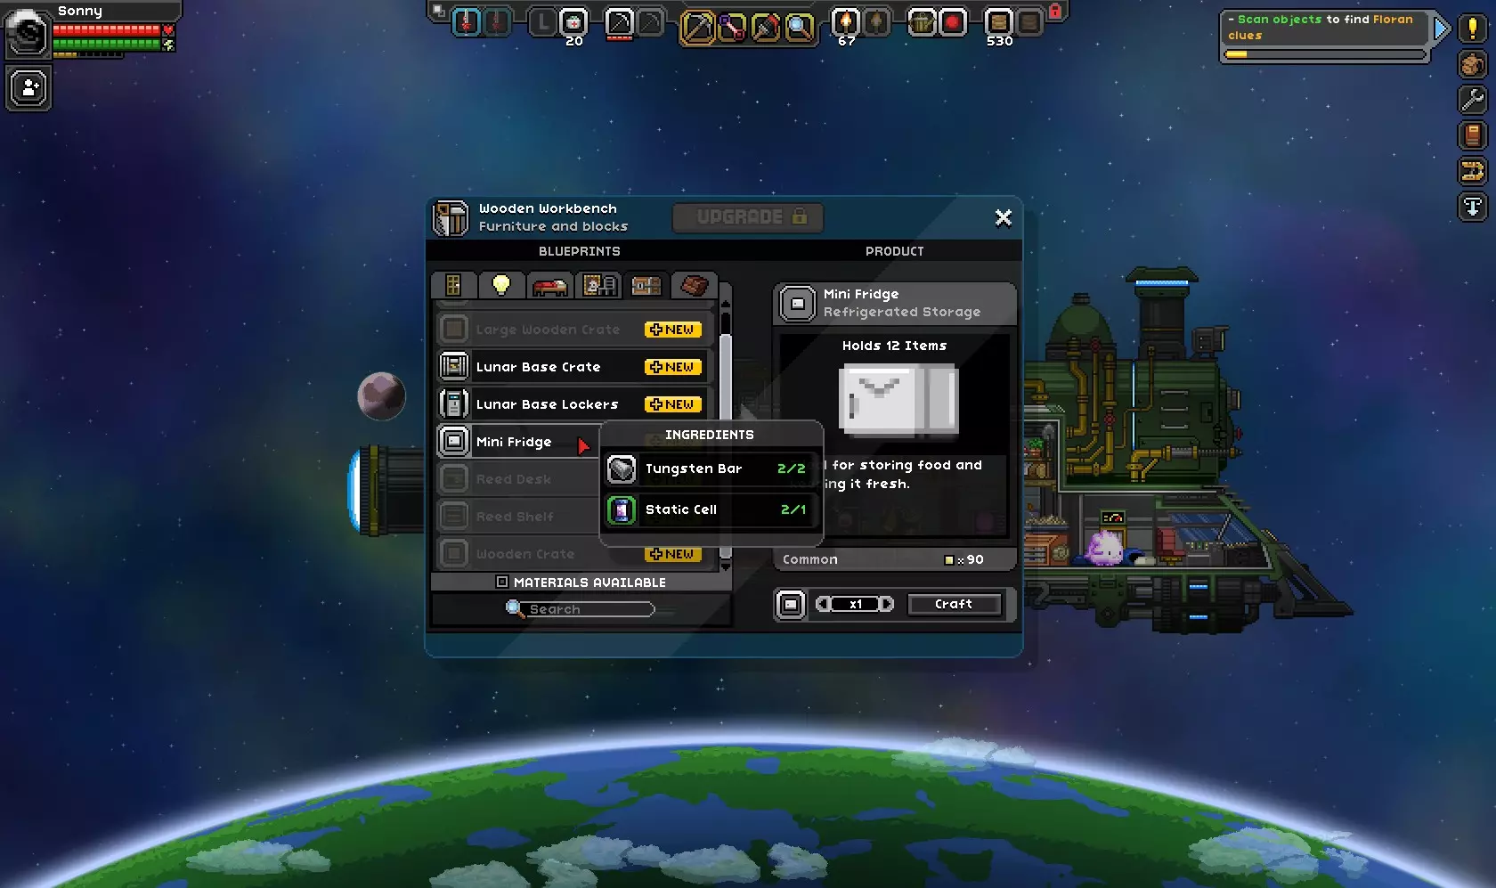Click the Mini Fridge product header icon
This screenshot has height=888, width=1496.
[798, 304]
